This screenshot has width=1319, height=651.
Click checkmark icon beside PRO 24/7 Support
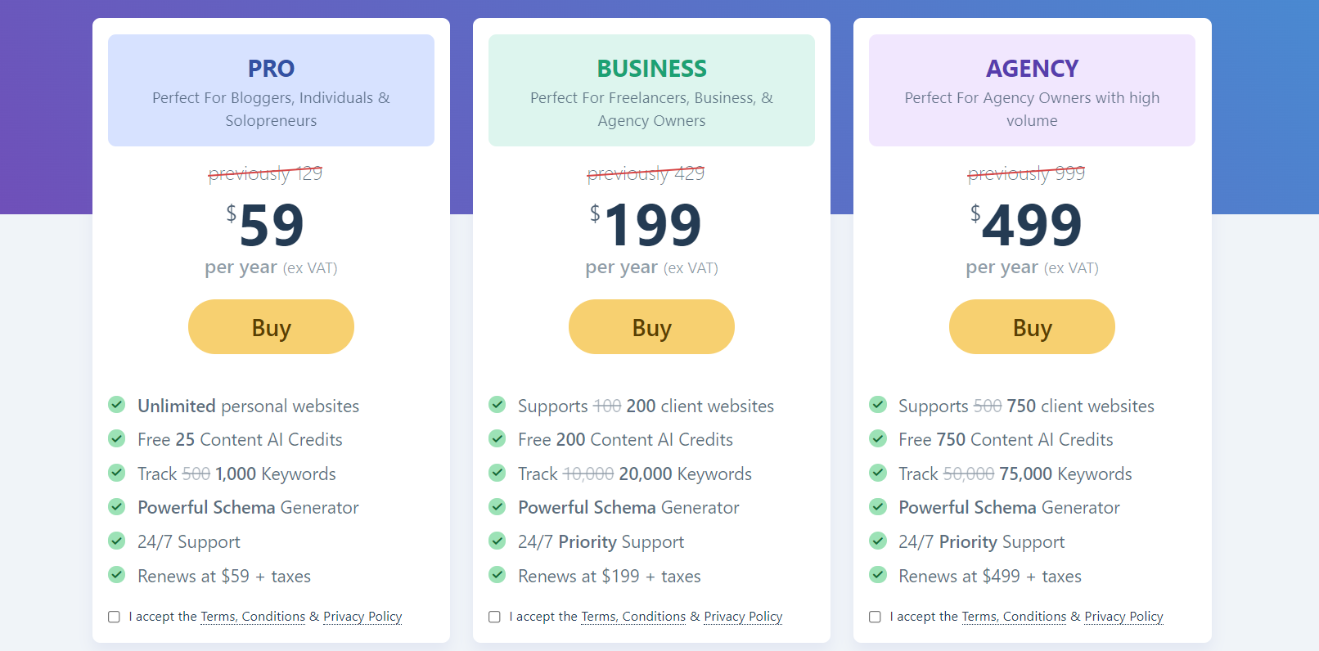(117, 541)
